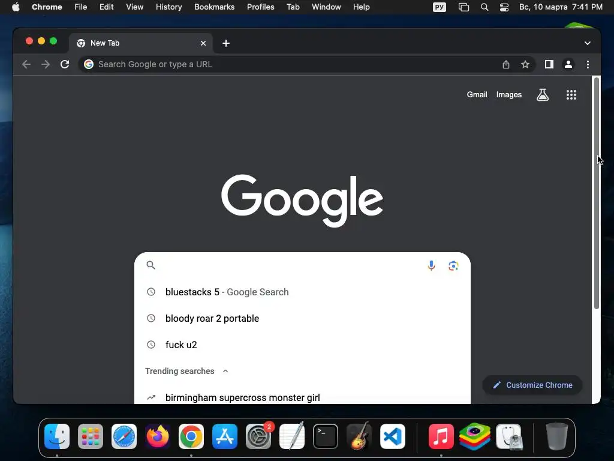Open Finder from the dock
614x461 pixels.
point(57,436)
